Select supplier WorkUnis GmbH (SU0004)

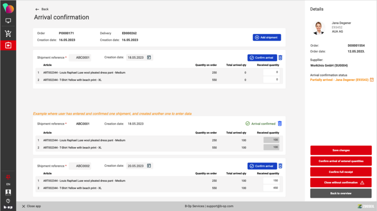329,65
